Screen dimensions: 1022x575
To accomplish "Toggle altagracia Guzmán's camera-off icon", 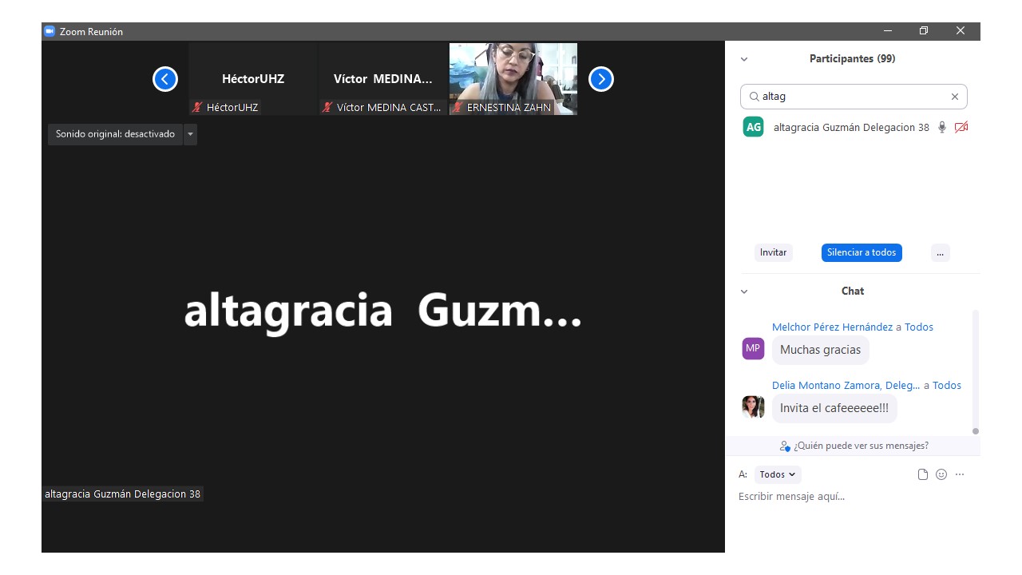I will [x=961, y=128].
